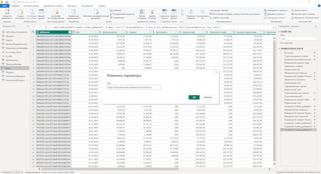The height and width of the screenshot is (174, 321).
Task: Switch to the Добавление столбца tab
Action: 53,6
